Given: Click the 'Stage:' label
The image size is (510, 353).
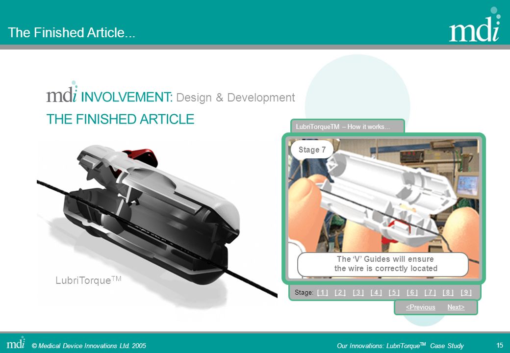Looking at the screenshot, I should [304, 292].
